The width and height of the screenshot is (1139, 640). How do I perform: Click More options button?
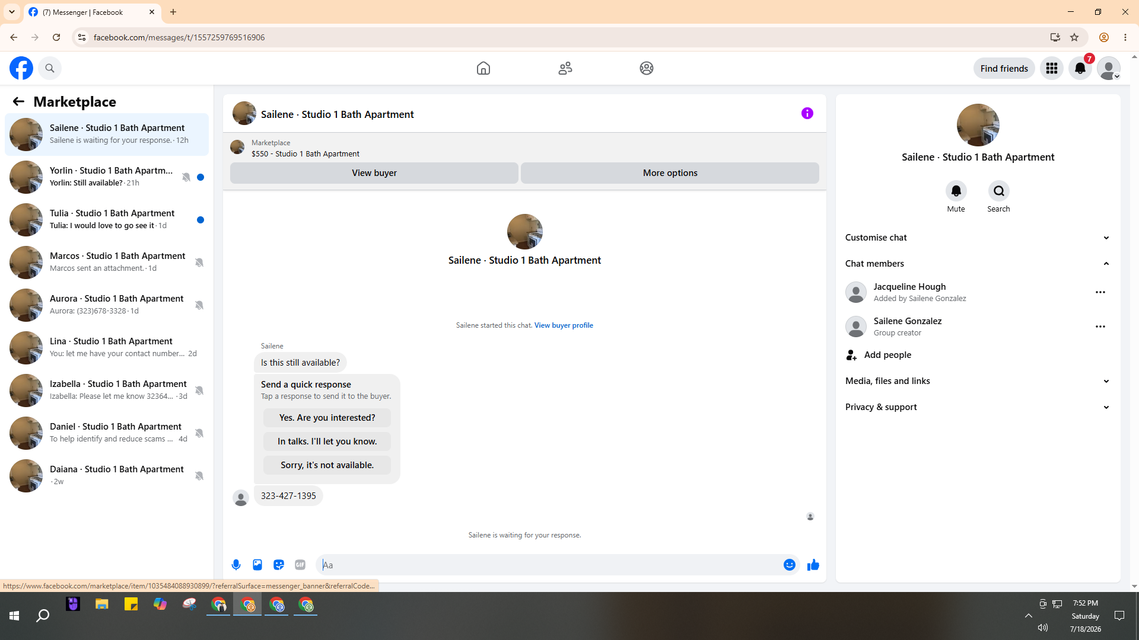[x=670, y=173]
